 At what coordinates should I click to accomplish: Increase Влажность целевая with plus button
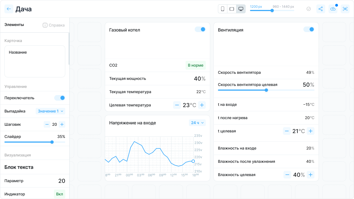tap(311, 175)
